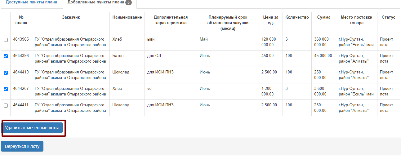Click the Наименование column header
This screenshot has width=401, height=159.
point(127,17)
